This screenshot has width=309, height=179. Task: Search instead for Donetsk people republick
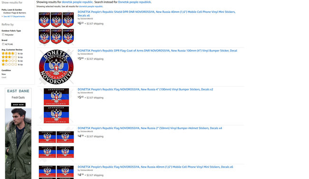coord(135,2)
